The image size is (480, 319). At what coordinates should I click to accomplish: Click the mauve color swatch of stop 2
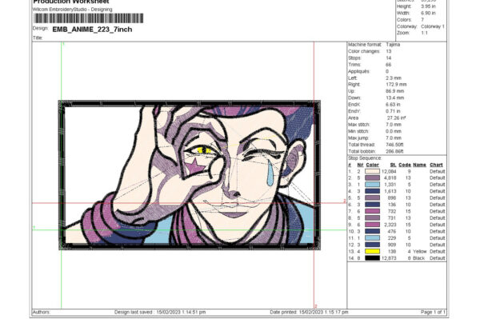point(372,178)
